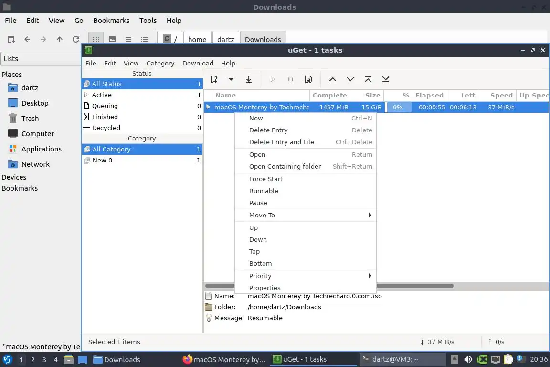Choose Delete Entry from context menu
The width and height of the screenshot is (550, 367).
[305, 130]
